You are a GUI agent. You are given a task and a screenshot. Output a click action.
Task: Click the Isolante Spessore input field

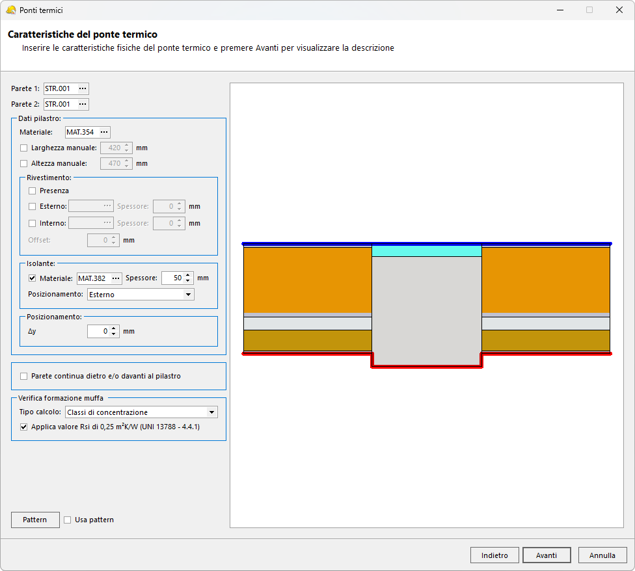[x=172, y=278]
